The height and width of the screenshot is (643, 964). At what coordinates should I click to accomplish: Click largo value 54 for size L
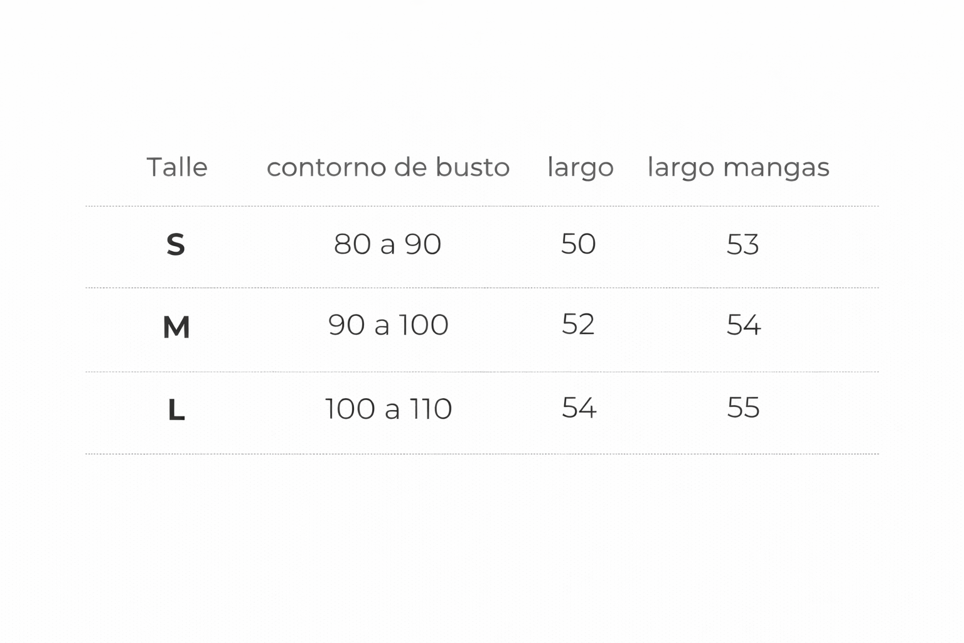click(x=579, y=408)
